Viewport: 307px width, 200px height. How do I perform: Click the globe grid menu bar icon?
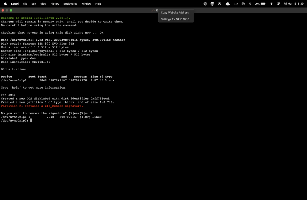coord(212,4)
